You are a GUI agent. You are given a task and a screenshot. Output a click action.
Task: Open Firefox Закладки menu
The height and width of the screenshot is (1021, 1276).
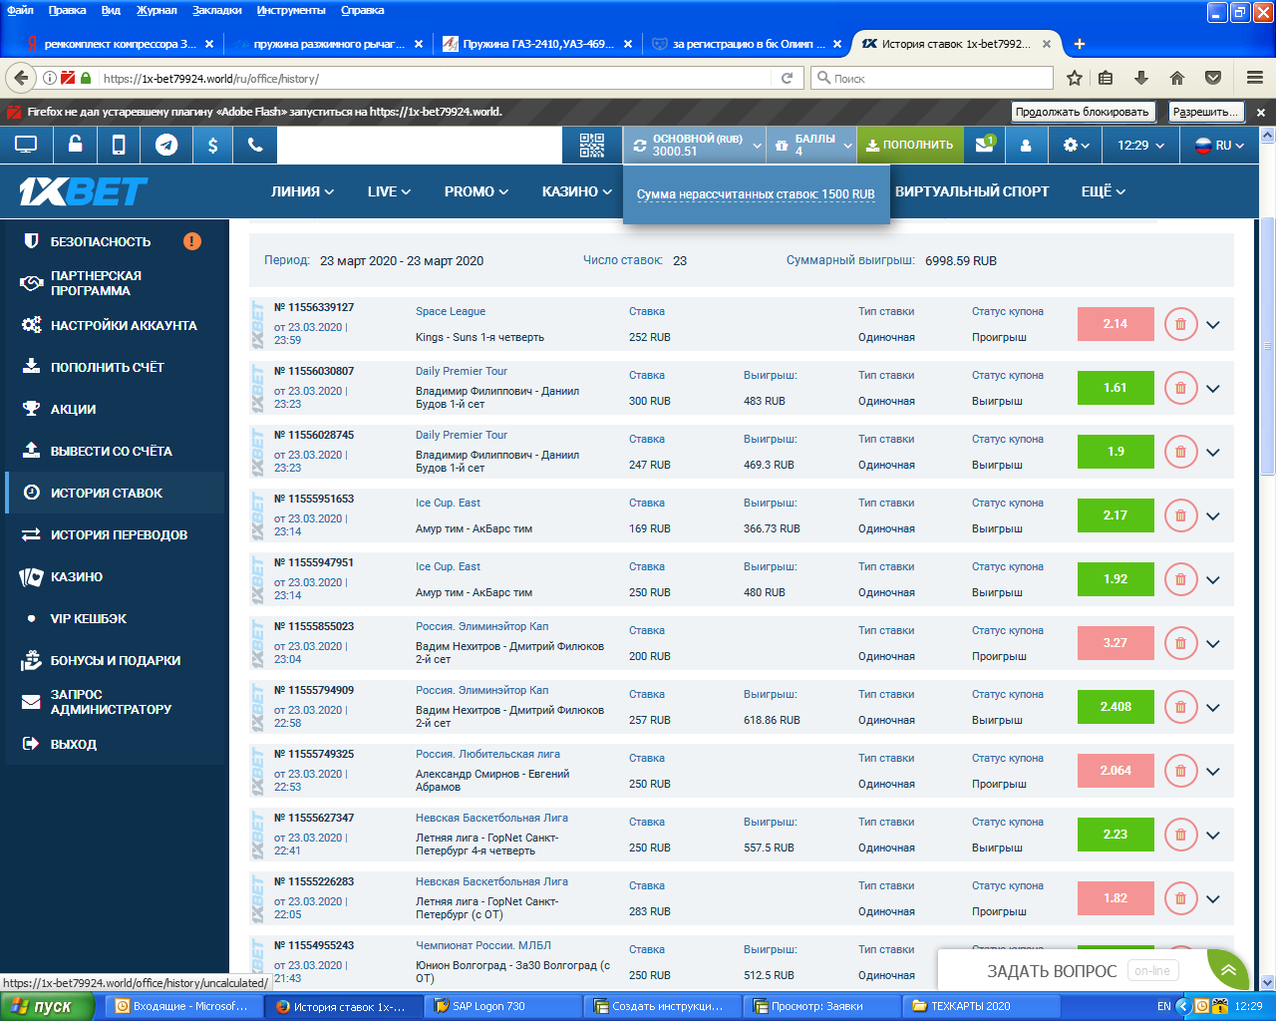217,10
